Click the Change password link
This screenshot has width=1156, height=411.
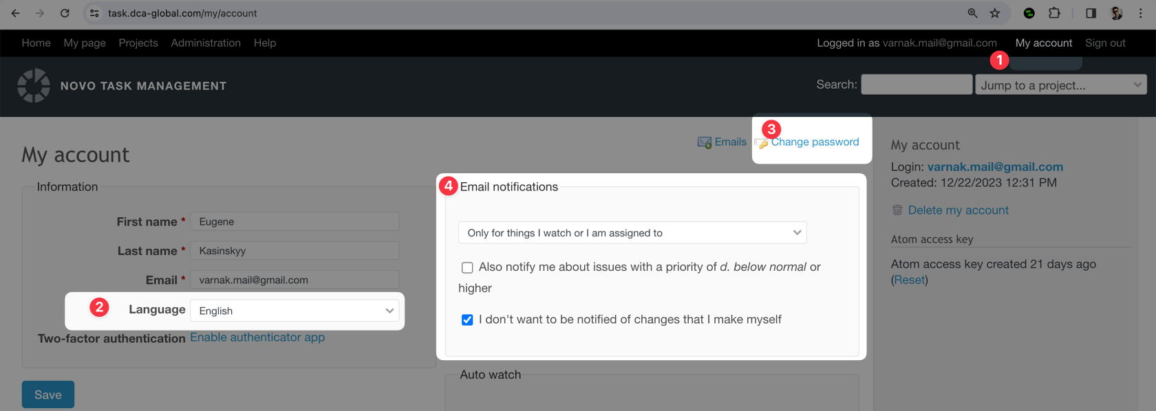[815, 142]
